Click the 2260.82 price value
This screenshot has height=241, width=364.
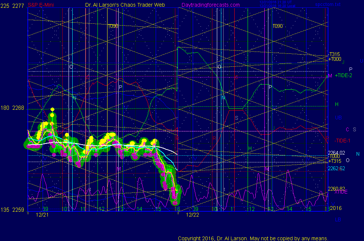[x=336, y=188]
